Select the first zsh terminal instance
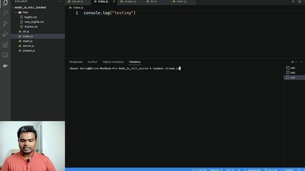This screenshot has height=171, width=305. pyautogui.click(x=295, y=68)
